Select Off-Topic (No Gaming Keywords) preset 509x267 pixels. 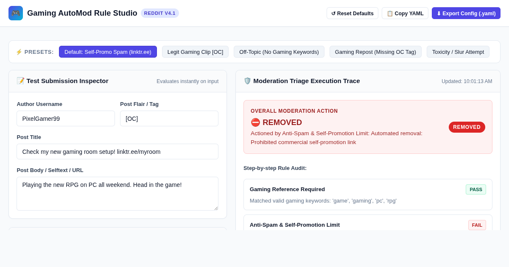point(279,52)
